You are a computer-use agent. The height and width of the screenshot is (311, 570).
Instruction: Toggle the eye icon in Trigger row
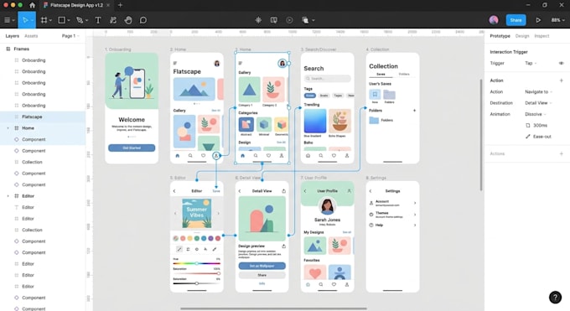click(x=562, y=63)
